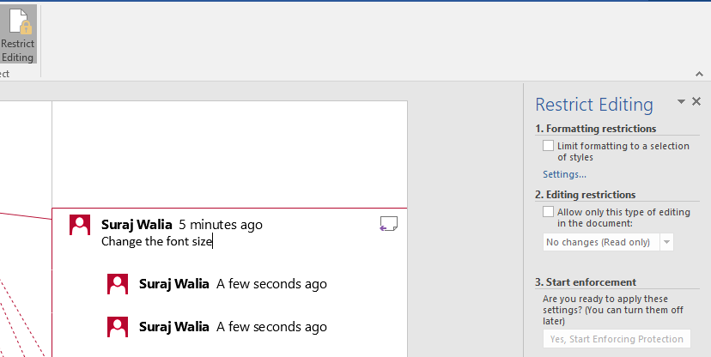
Task: Click the avatar of the first reply
Action: (118, 283)
